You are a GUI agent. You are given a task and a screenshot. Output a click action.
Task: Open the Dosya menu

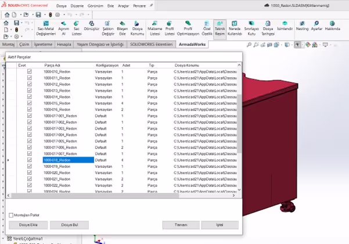pos(62,6)
